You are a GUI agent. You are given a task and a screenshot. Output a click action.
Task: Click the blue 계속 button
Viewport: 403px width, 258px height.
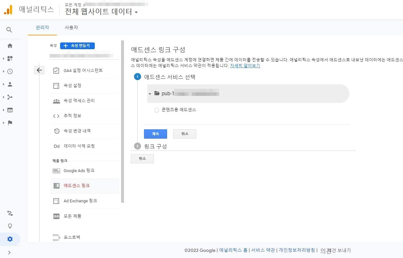156,134
